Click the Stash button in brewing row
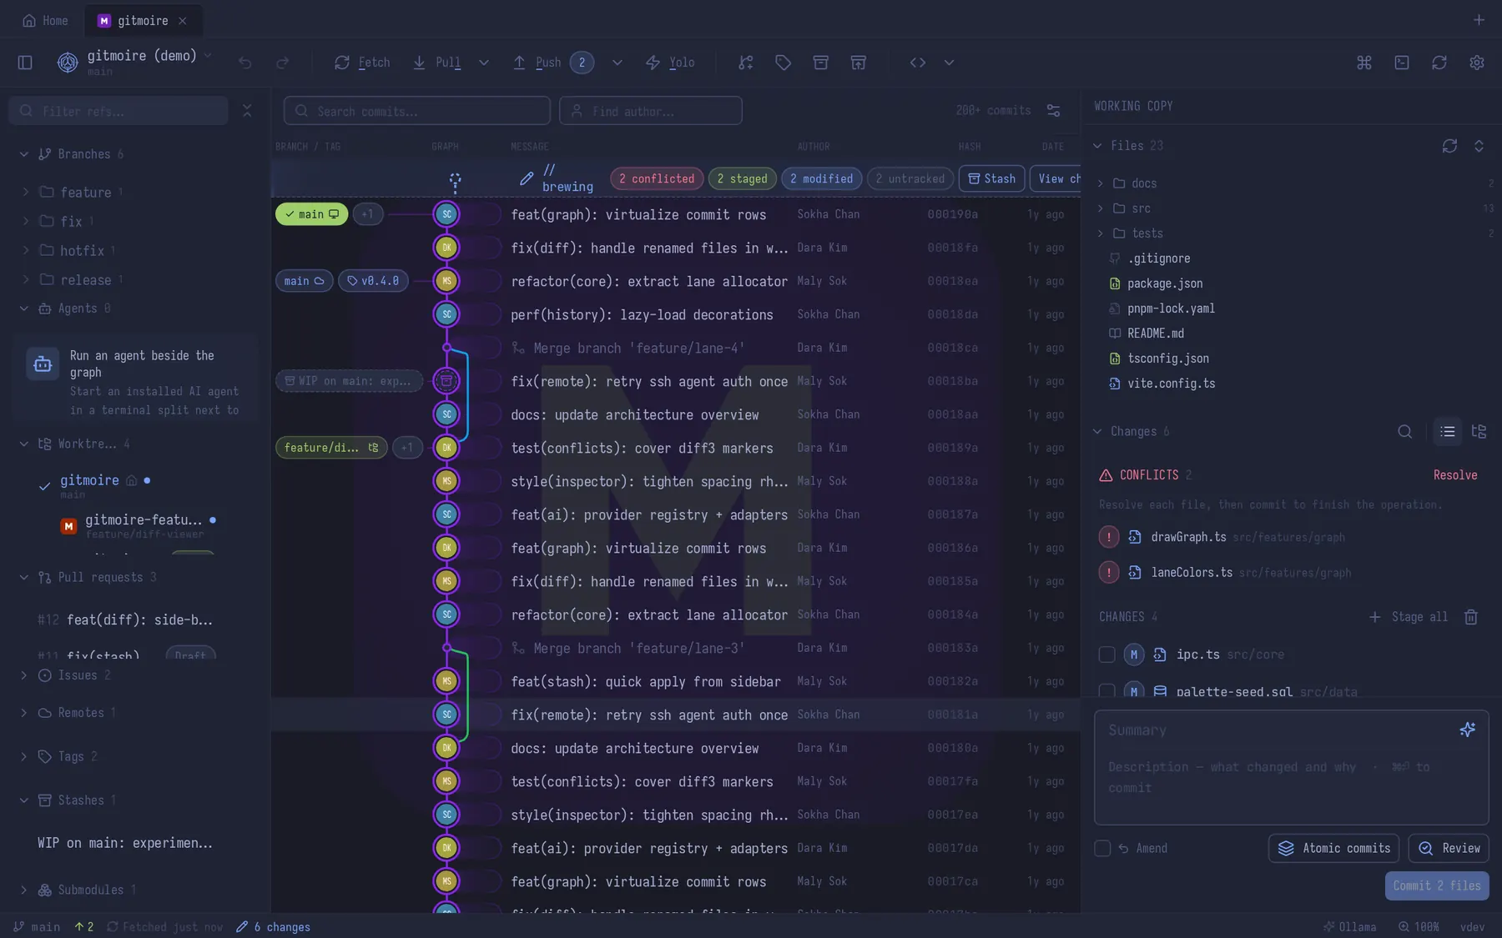This screenshot has width=1502, height=938. 991,178
